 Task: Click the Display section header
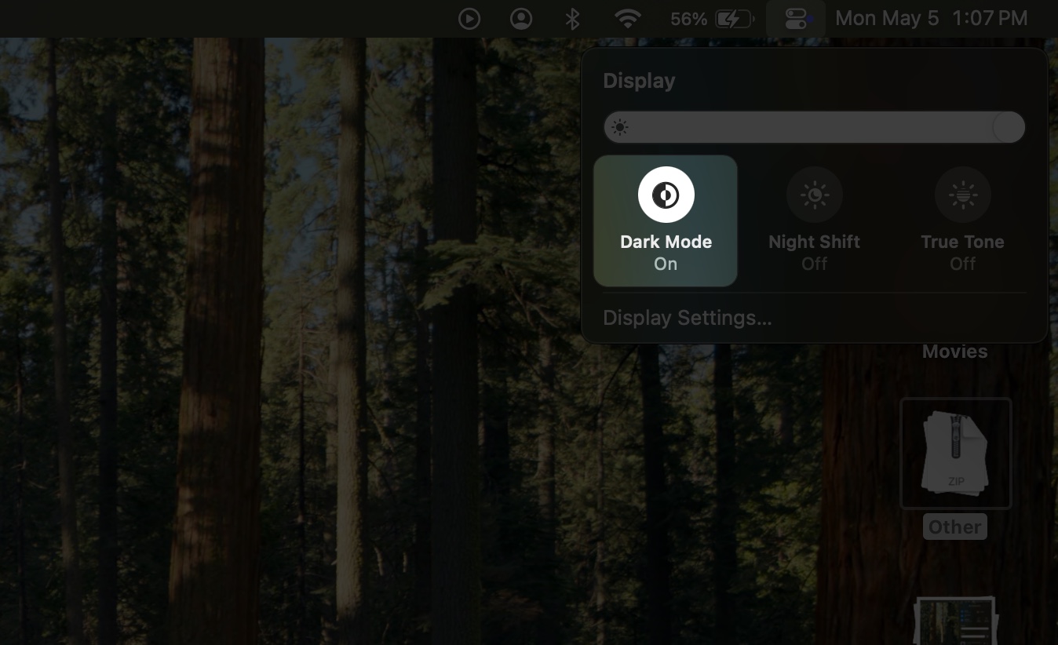click(x=639, y=80)
